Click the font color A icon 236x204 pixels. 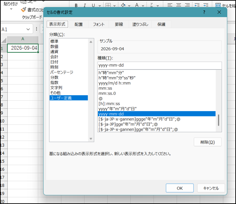137,5
